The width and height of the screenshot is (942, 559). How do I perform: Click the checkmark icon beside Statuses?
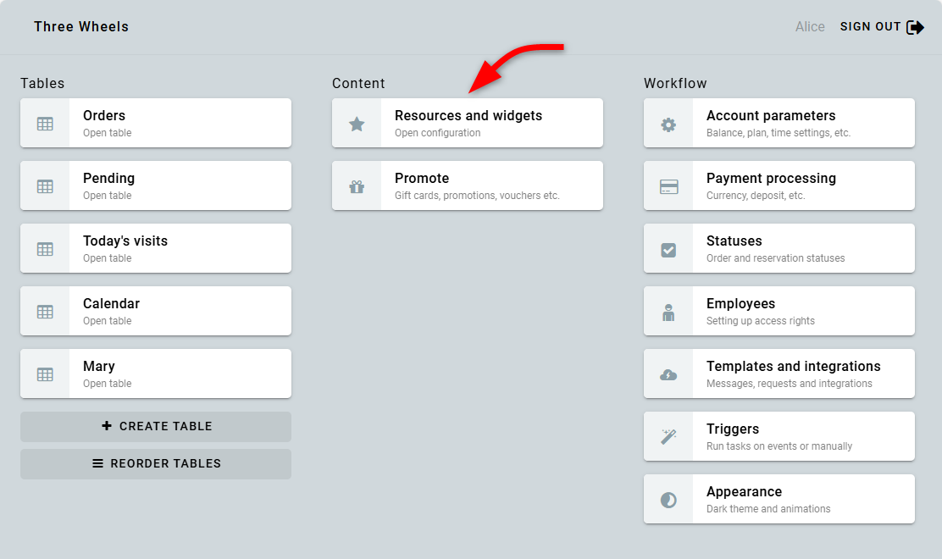pyautogui.click(x=668, y=249)
